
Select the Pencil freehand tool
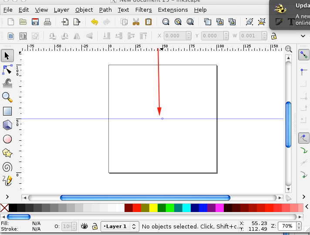[x=7, y=181]
